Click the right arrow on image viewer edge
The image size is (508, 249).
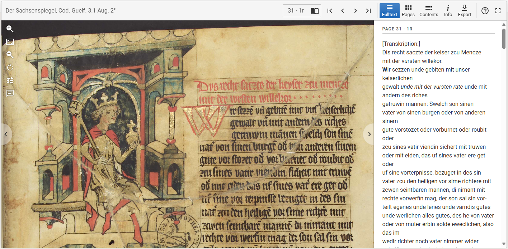pos(369,134)
